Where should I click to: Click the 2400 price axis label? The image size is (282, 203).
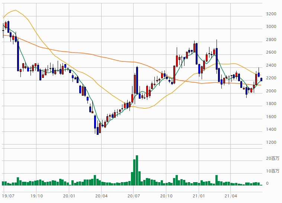click(271, 65)
